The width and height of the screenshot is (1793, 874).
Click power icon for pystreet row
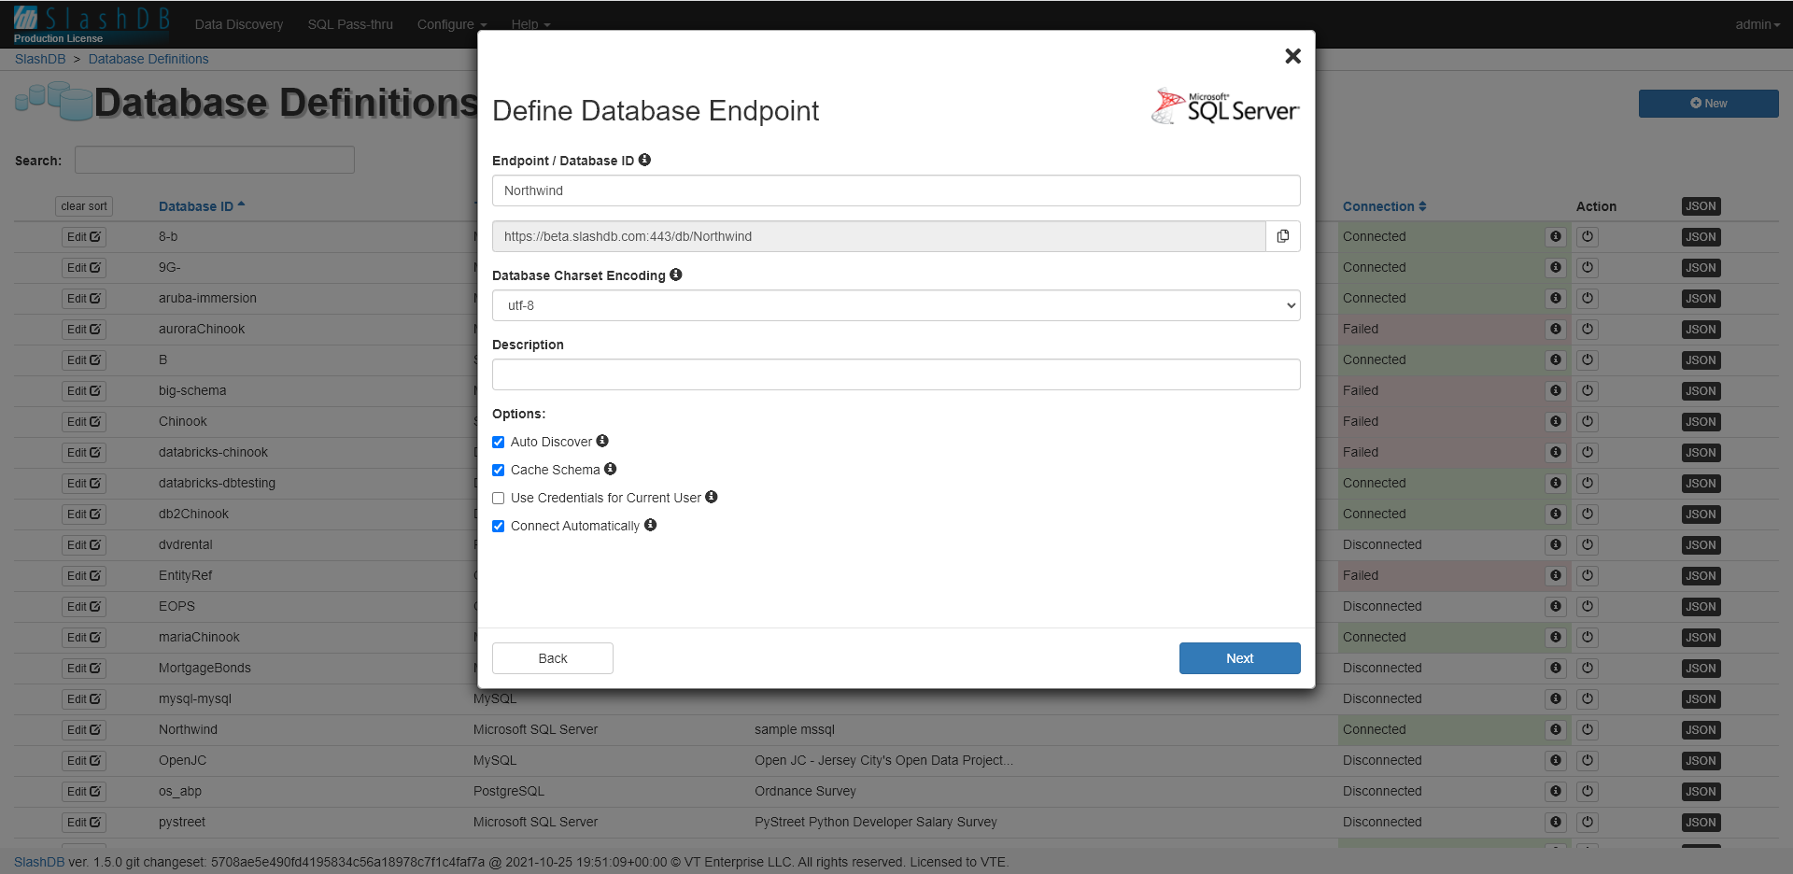[x=1588, y=823]
